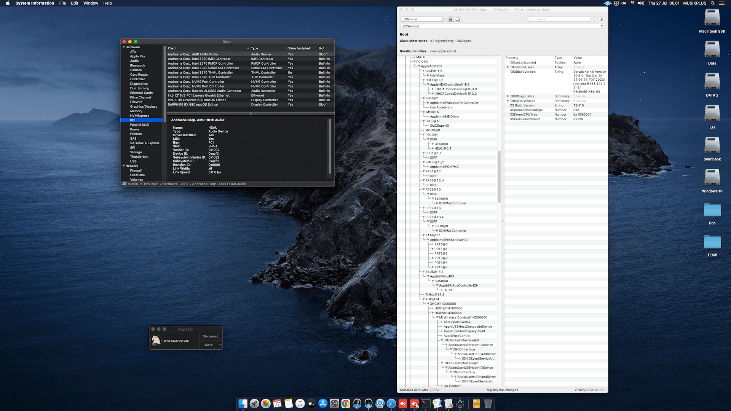Click search stepper arrows in IORegistryExplorer

pos(594,19)
